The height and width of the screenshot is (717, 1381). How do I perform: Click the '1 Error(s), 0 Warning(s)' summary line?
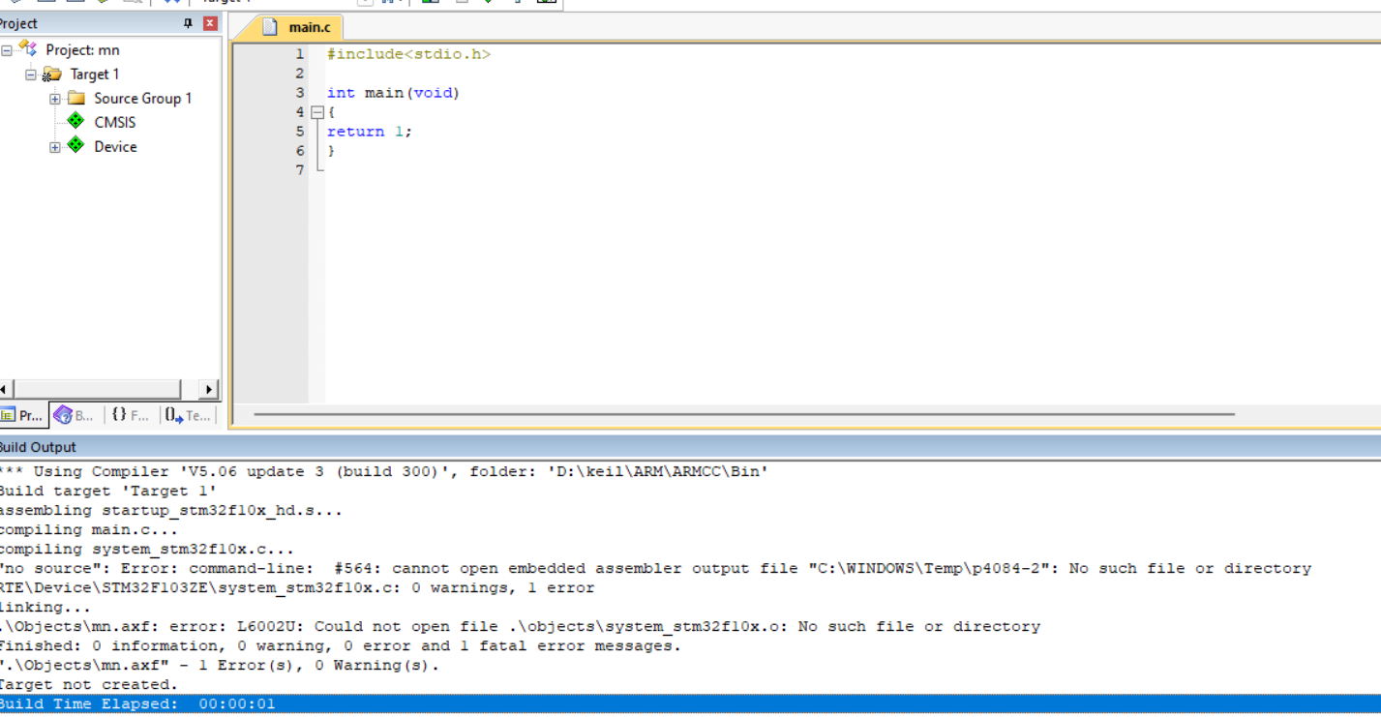220,666
